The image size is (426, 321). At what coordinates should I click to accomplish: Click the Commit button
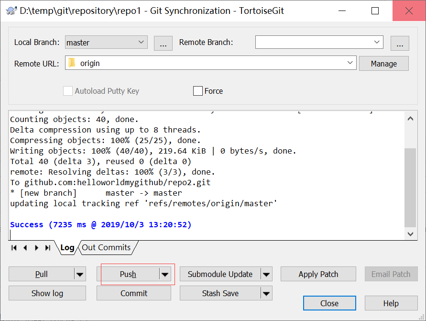coord(134,293)
